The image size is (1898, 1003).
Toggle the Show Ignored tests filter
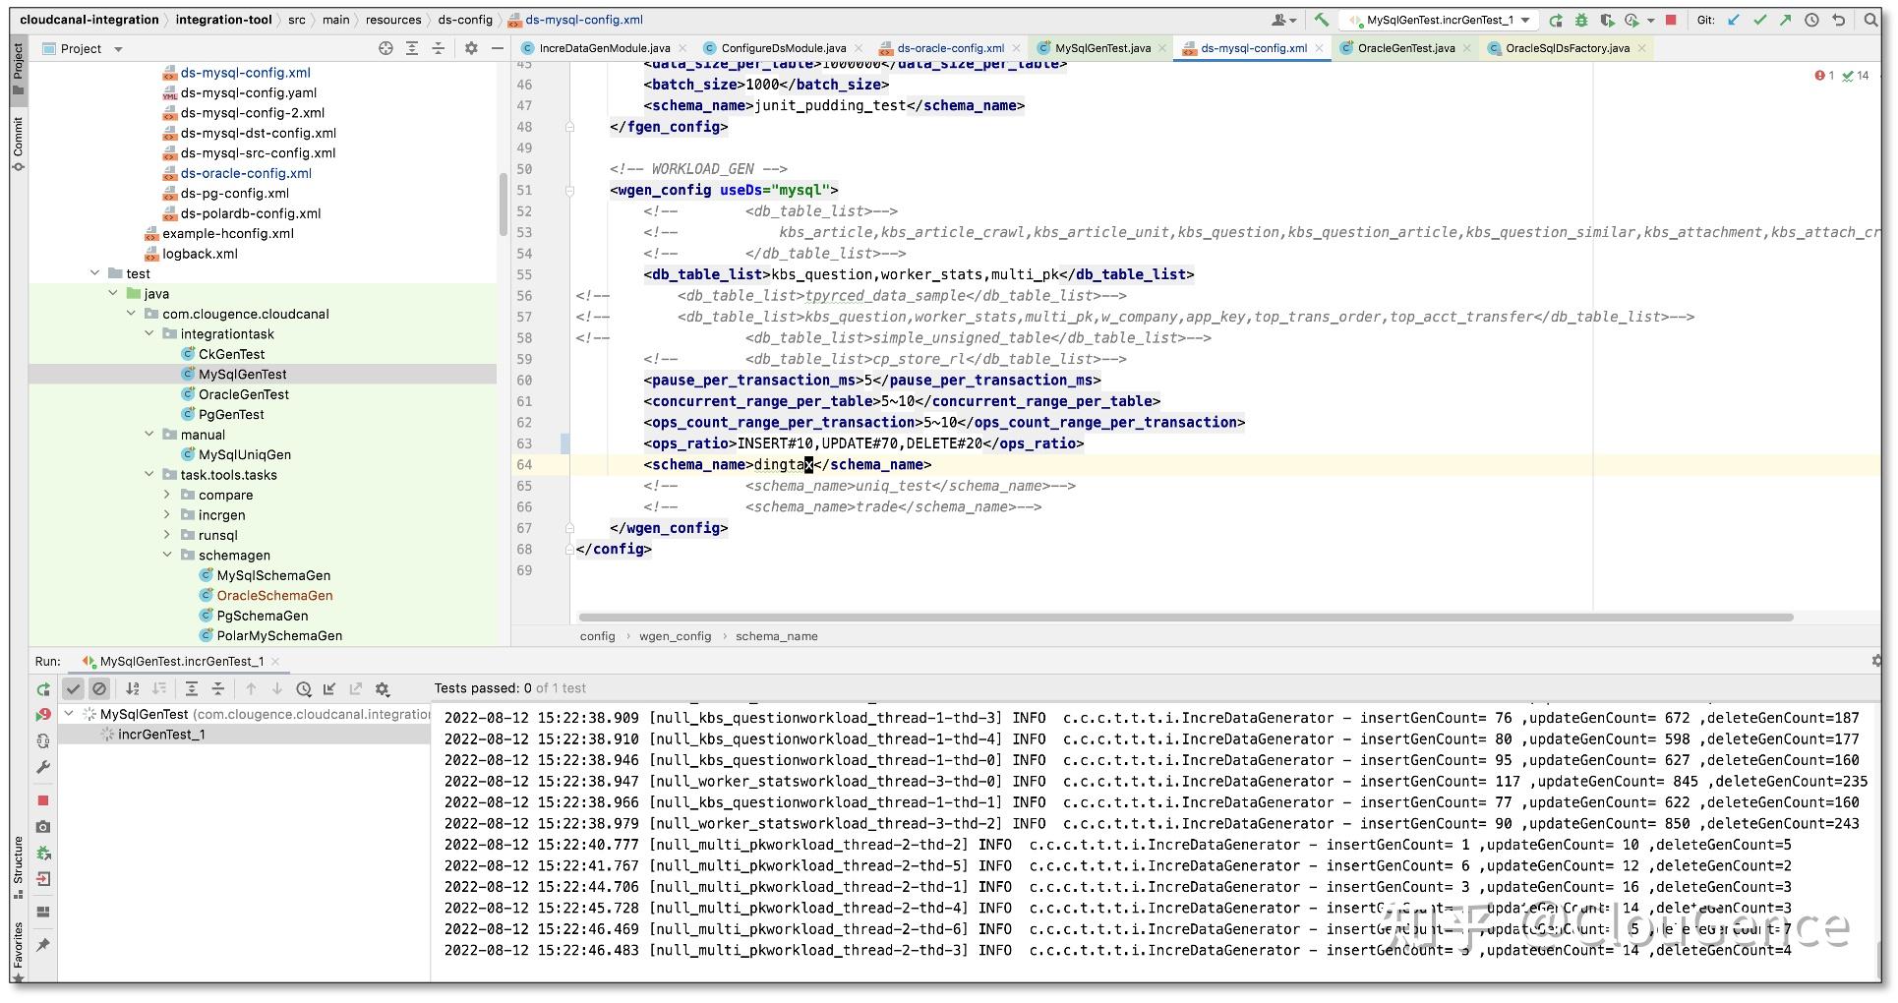pos(99,688)
